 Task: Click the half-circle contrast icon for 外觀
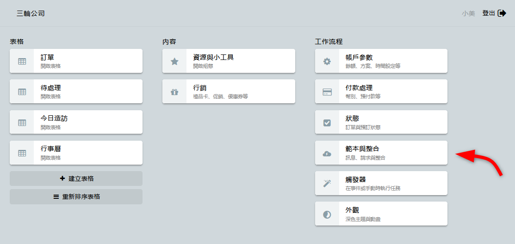coord(327,214)
